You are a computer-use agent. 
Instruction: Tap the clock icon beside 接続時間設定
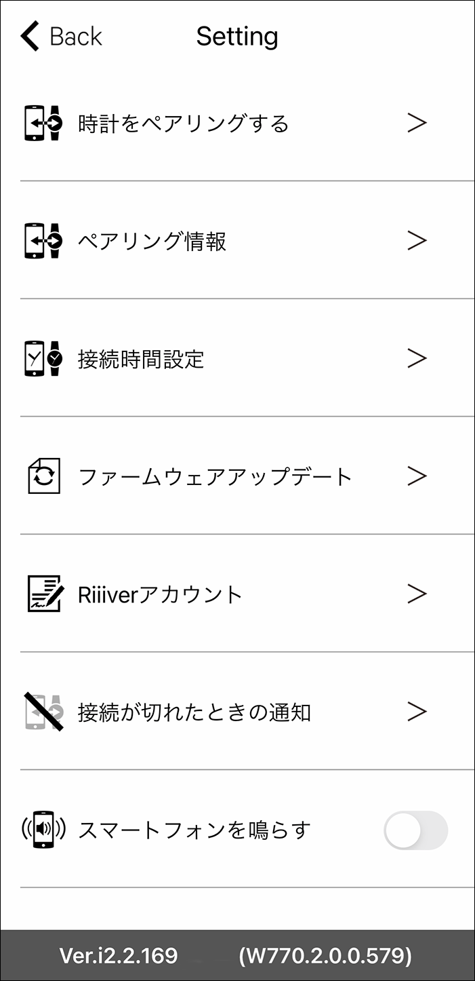click(43, 358)
